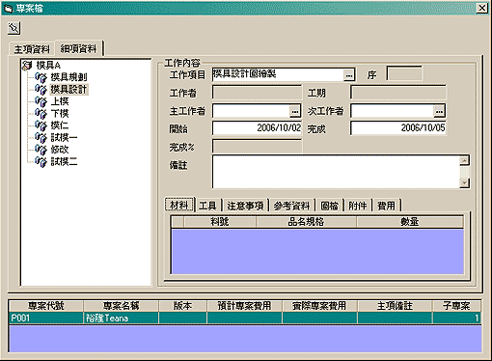Open the 附件 tab

click(x=358, y=206)
